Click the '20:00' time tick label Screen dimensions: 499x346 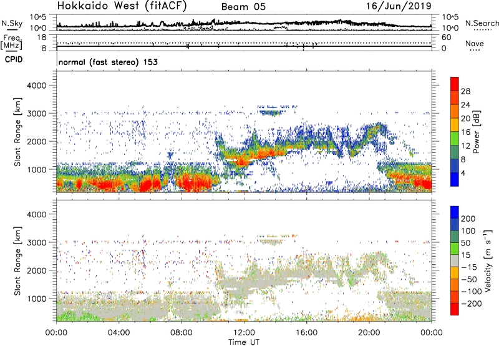pos(369,332)
